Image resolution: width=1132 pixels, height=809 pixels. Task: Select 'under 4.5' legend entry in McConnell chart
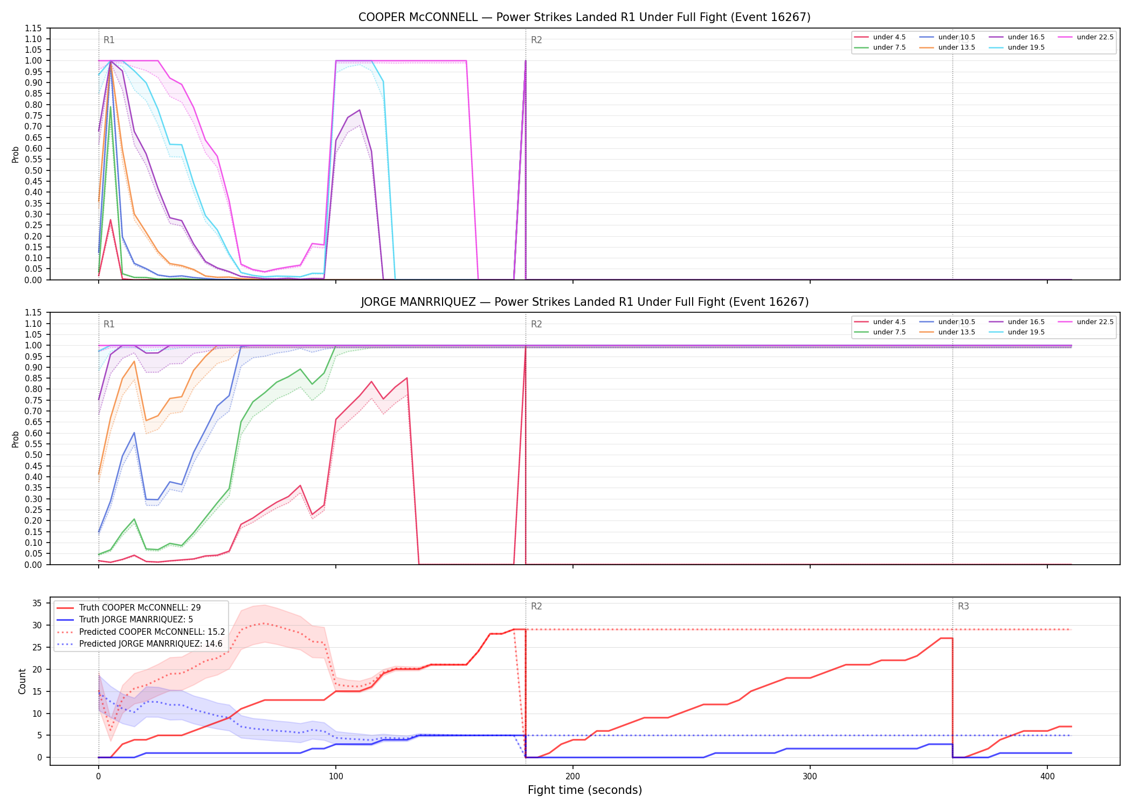880,37
